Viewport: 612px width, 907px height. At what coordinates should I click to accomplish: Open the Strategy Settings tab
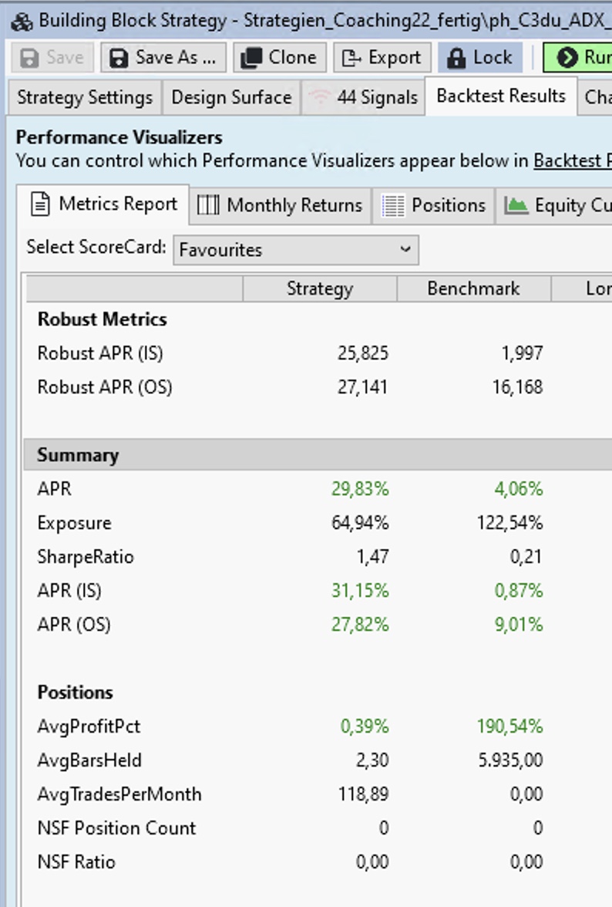pyautogui.click(x=84, y=97)
